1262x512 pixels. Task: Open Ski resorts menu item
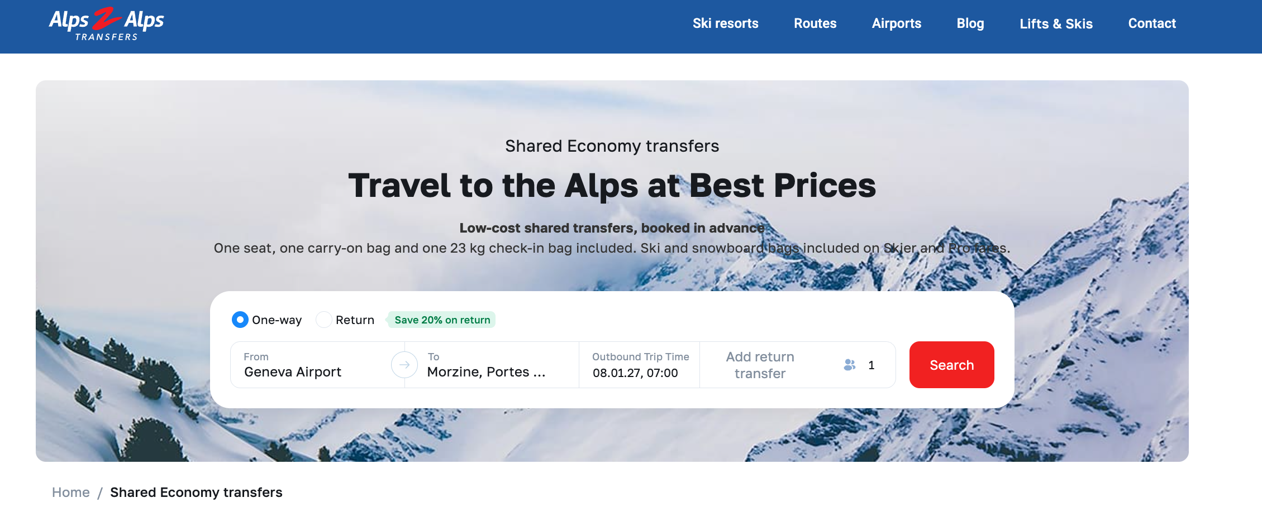pos(726,23)
